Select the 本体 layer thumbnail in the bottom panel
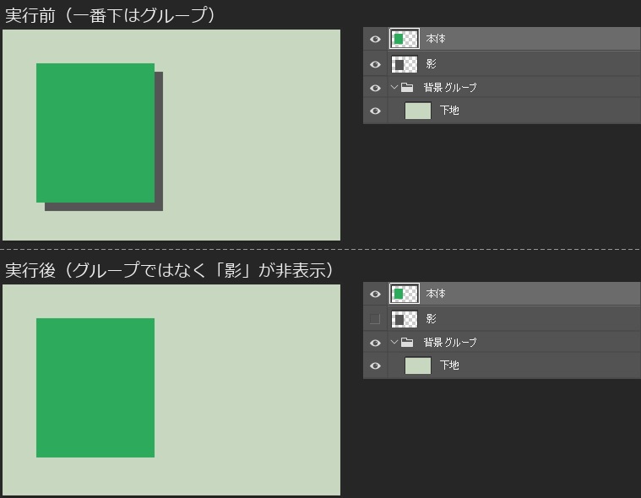 (x=405, y=294)
